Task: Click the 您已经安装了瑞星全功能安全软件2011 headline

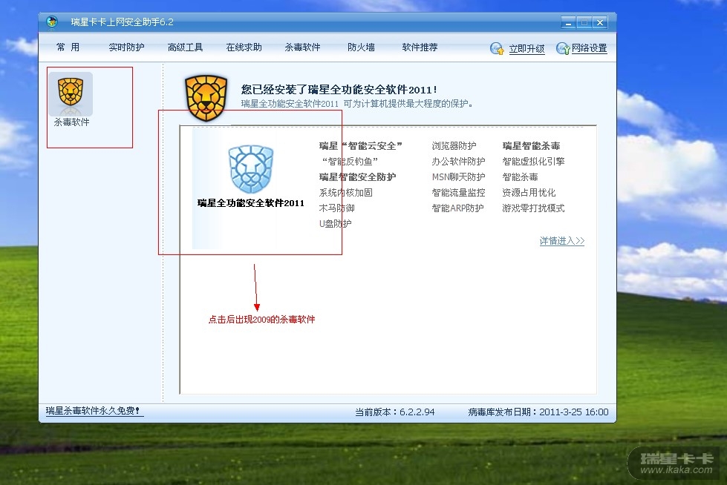Action: point(339,90)
